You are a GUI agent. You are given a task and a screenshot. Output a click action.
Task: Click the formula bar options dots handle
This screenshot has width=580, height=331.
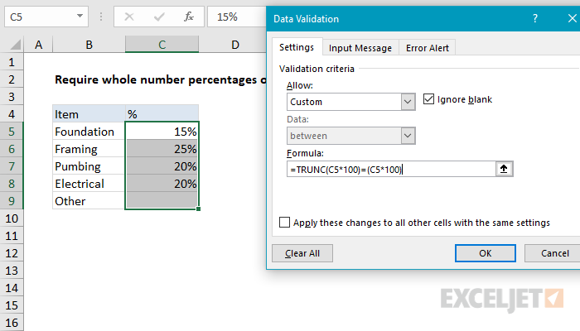point(101,17)
